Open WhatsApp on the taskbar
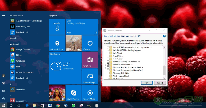Image resolution: width=206 pixels, height=108 pixels. click(74, 106)
